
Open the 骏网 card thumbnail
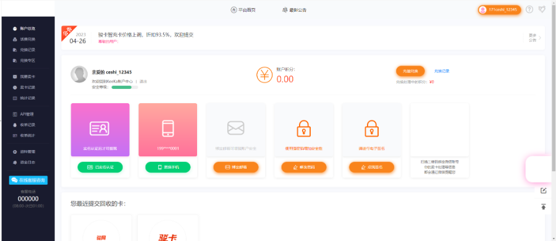pyautogui.click(x=101, y=228)
